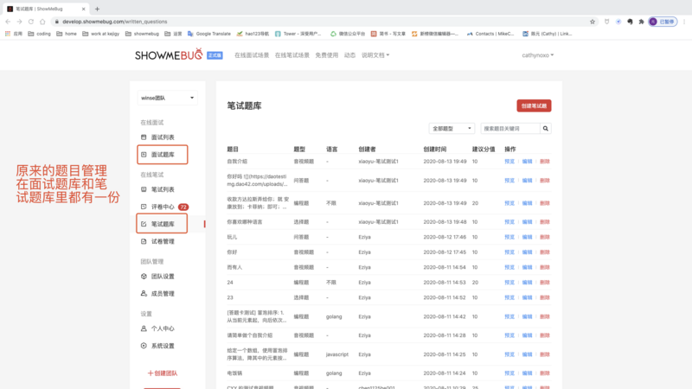Screen dimensions: 692x389
Task: Click the browser address bar
Action: pos(324,22)
